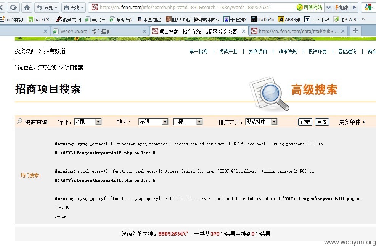Click the 重置 reset button

322,122
